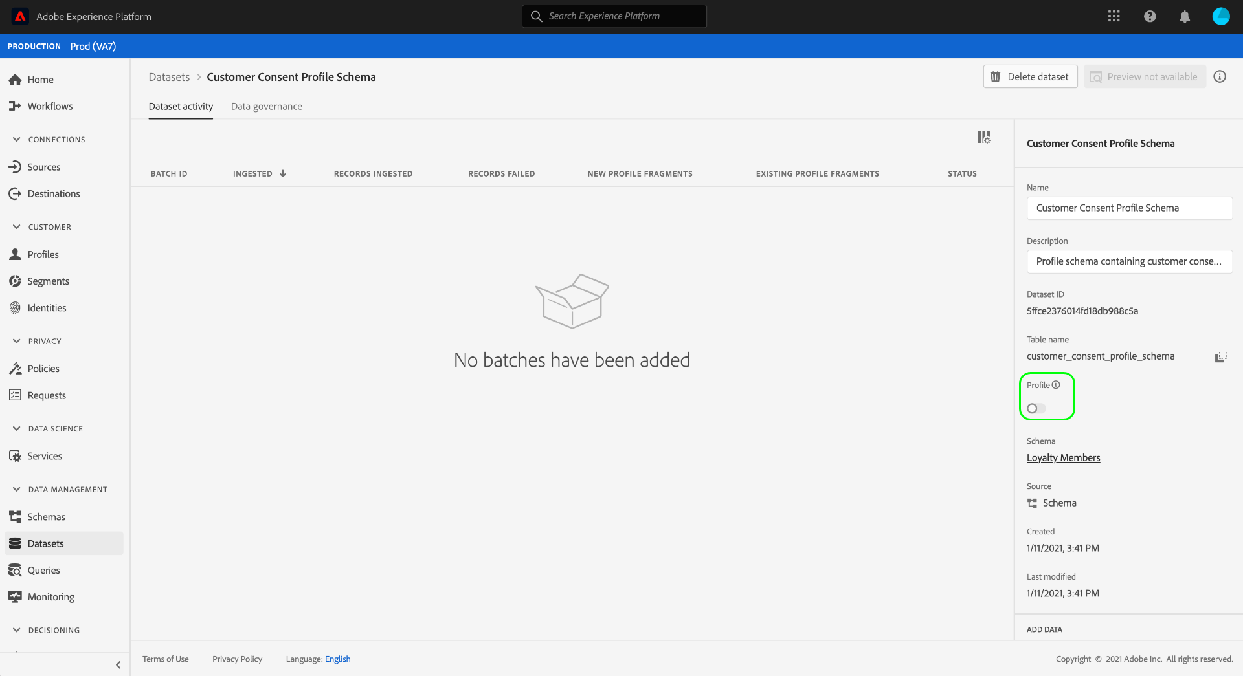Edit the dataset Name field
The height and width of the screenshot is (676, 1243).
[x=1130, y=208]
